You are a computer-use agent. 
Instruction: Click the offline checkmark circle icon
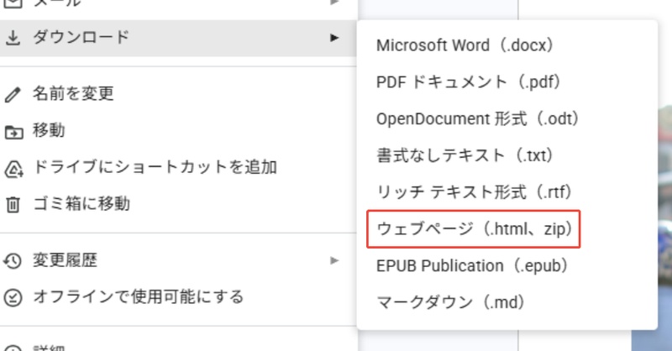tap(13, 297)
